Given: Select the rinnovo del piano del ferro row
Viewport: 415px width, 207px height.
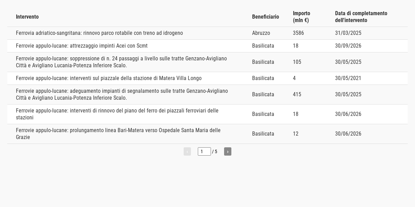Looking at the screenshot, I should click(207, 114).
